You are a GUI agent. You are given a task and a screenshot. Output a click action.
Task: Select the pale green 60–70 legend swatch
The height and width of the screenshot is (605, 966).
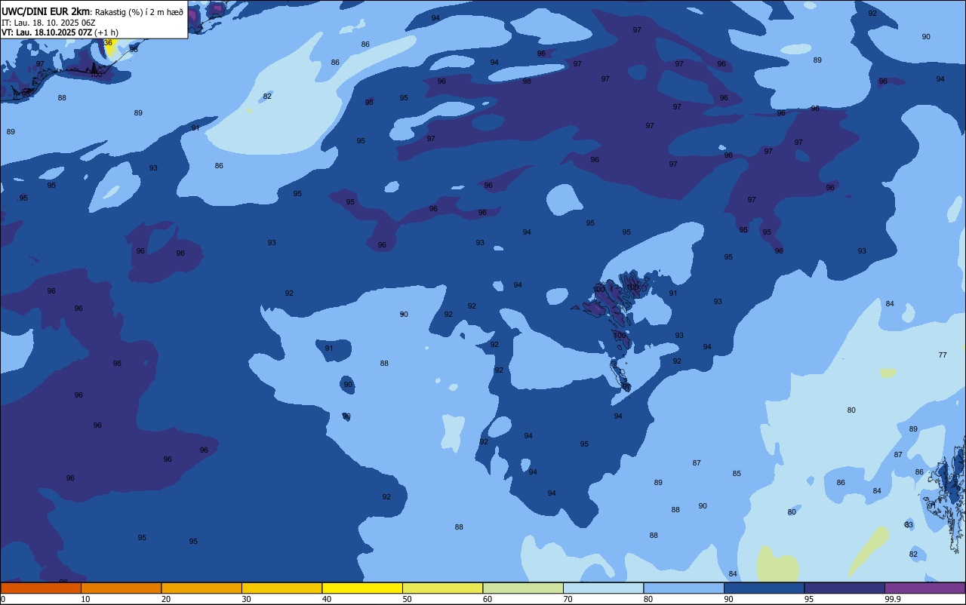[x=523, y=588]
